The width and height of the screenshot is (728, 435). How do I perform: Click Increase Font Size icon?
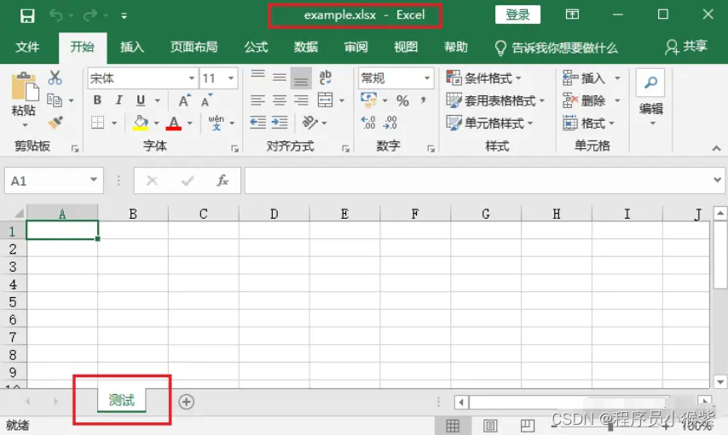coord(184,100)
